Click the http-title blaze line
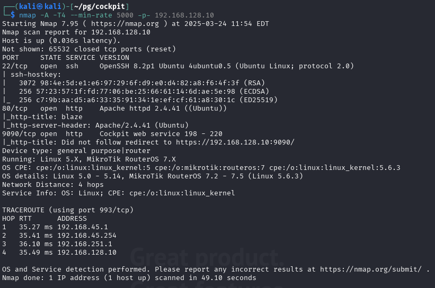 pyautogui.click(x=42, y=117)
